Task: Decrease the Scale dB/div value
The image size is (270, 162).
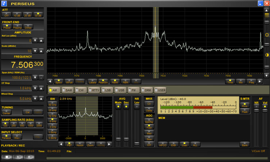Action: tap(35, 51)
